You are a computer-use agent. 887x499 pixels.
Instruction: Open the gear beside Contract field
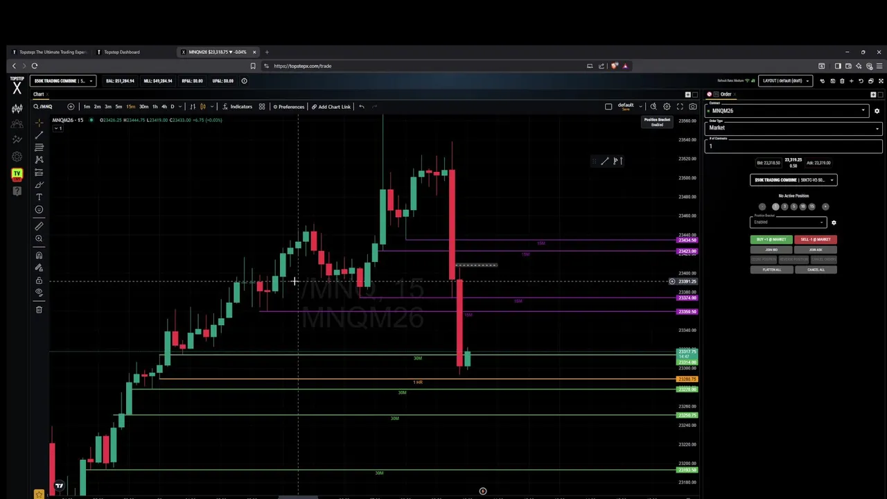coord(877,111)
